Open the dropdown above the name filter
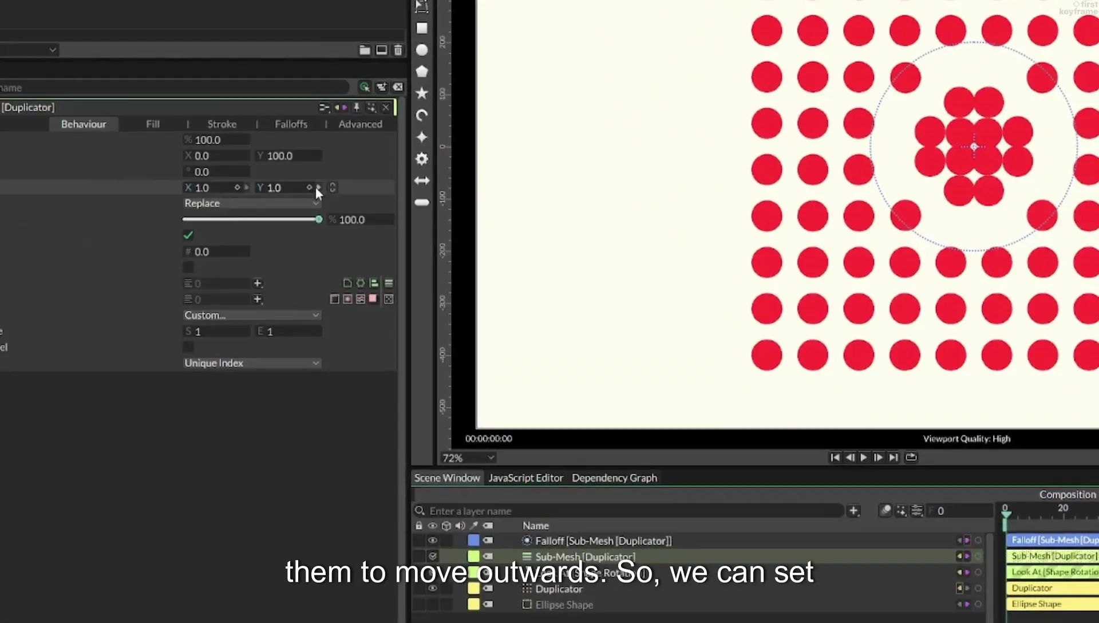 click(29, 50)
